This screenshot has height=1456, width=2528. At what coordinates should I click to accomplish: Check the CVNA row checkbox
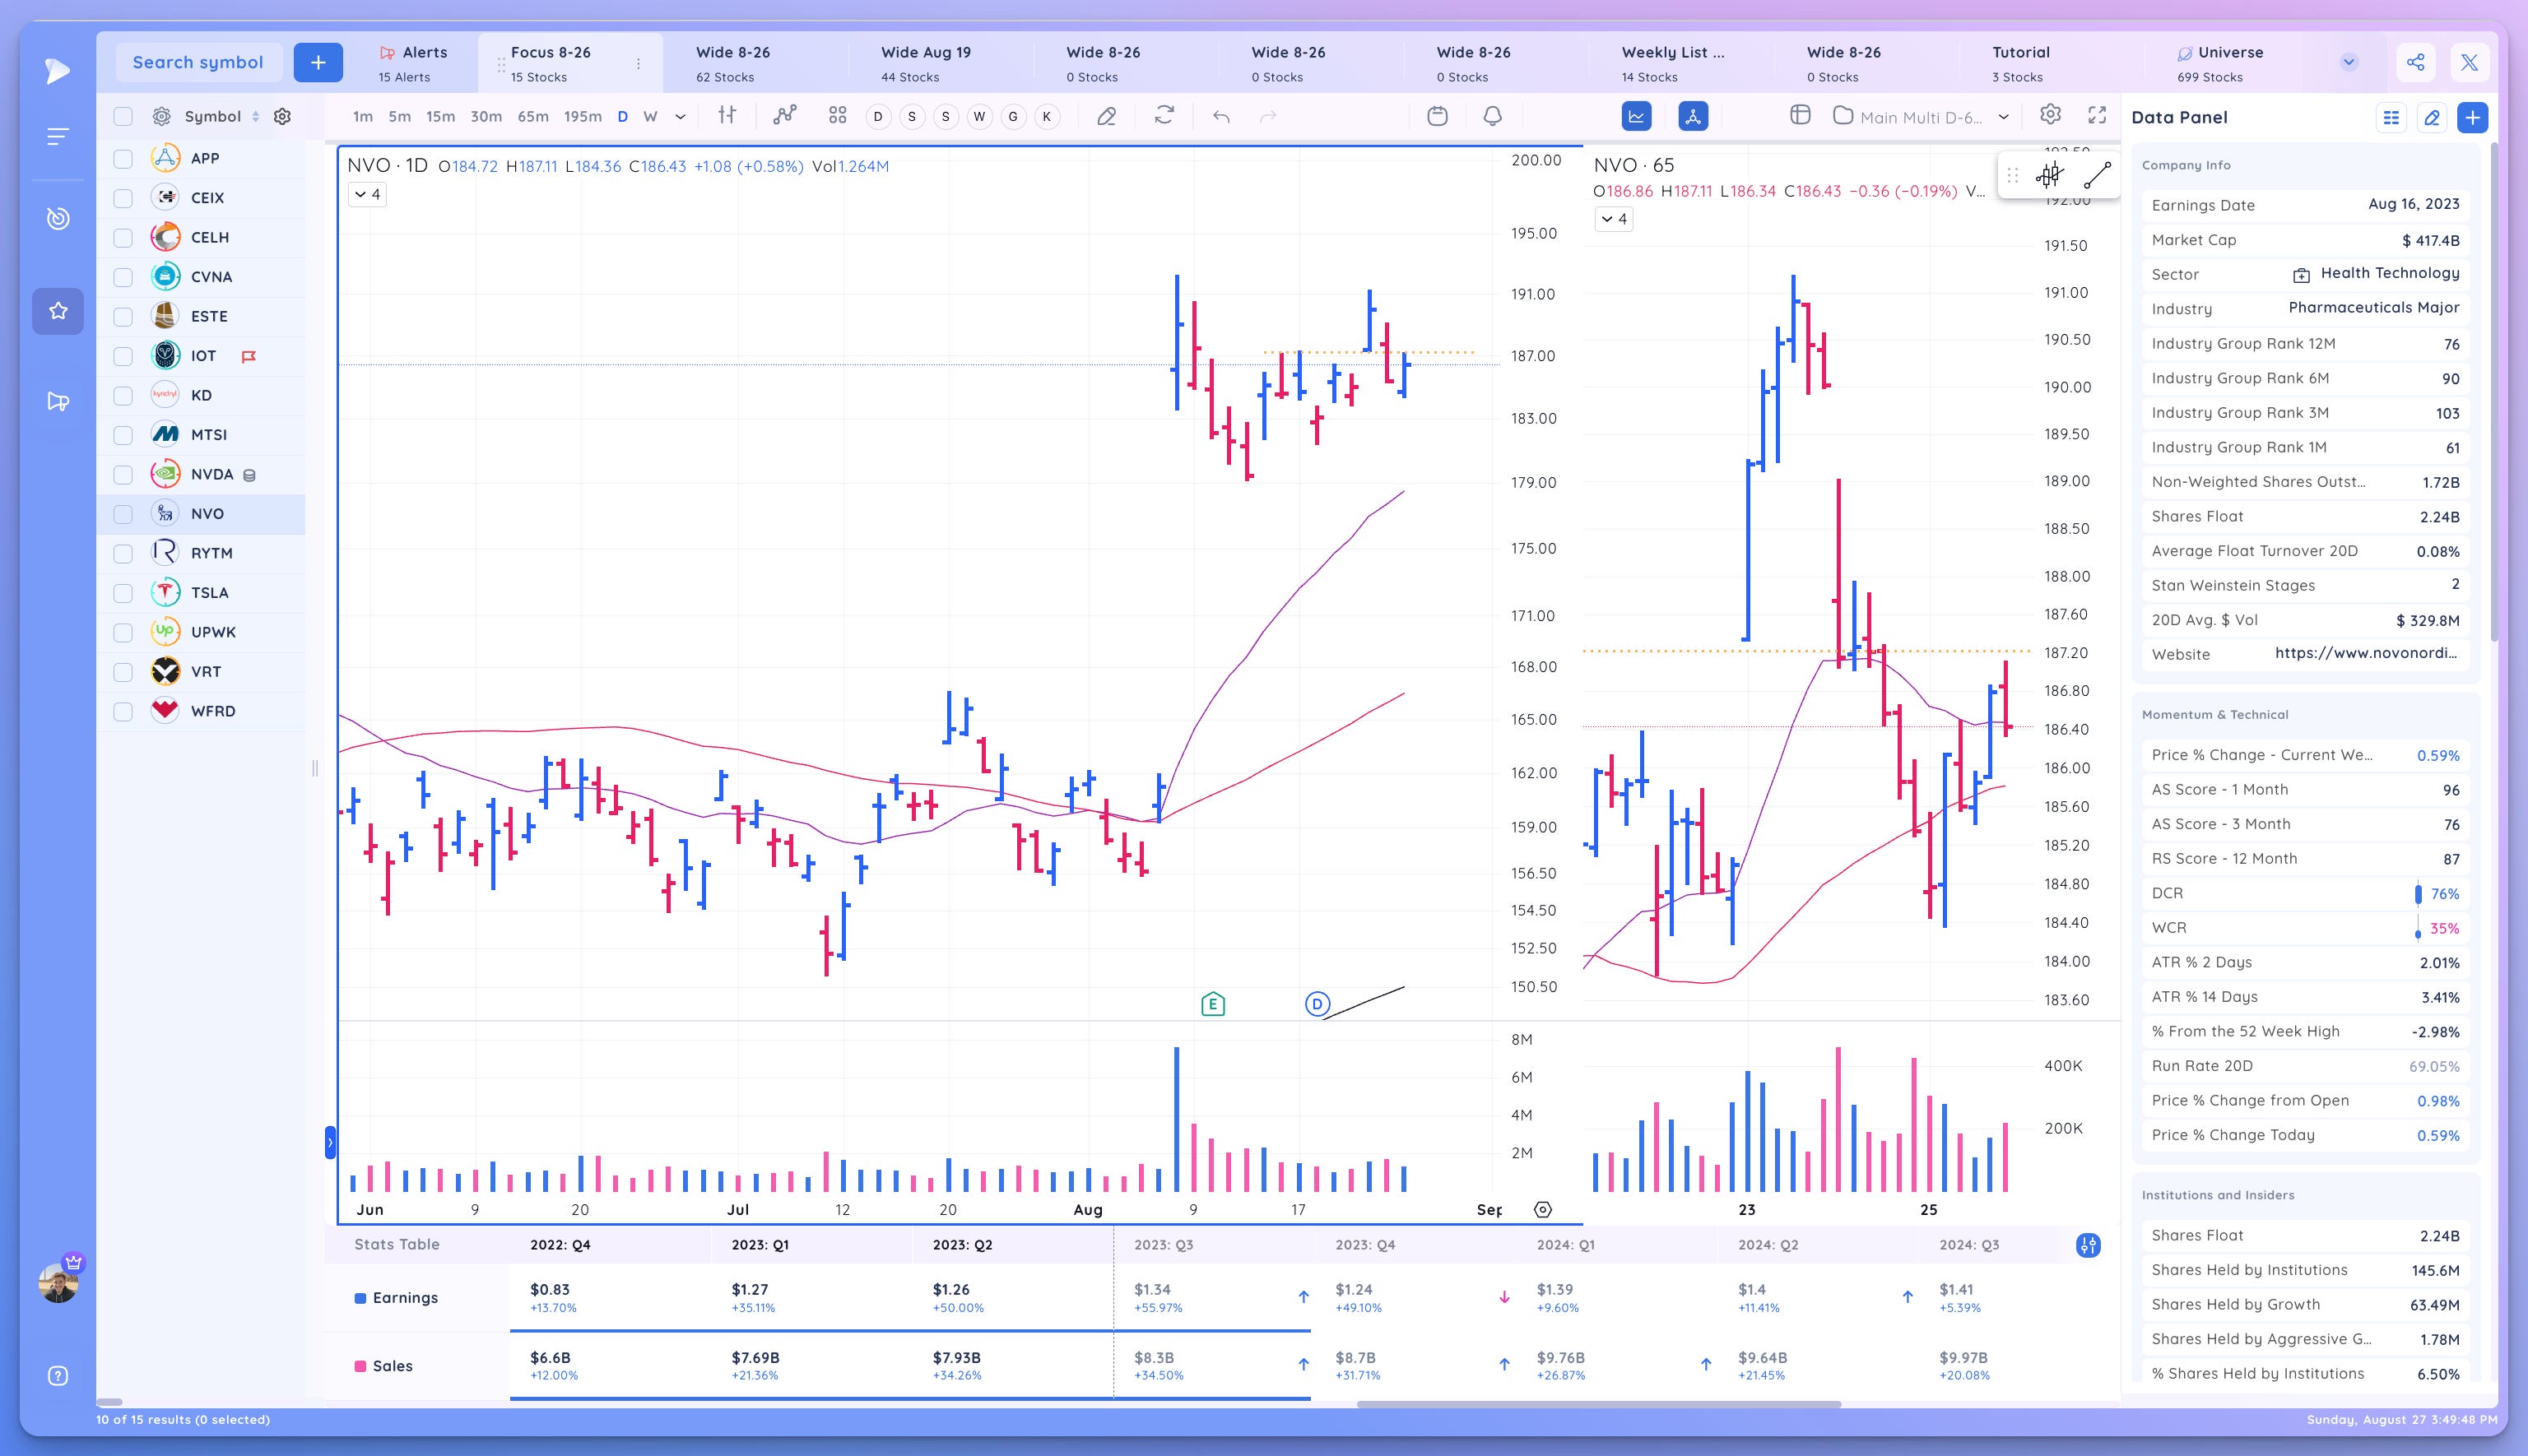[123, 277]
